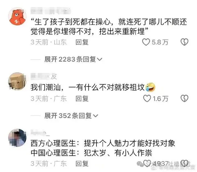Select comment text about 移祖坟

88,87
